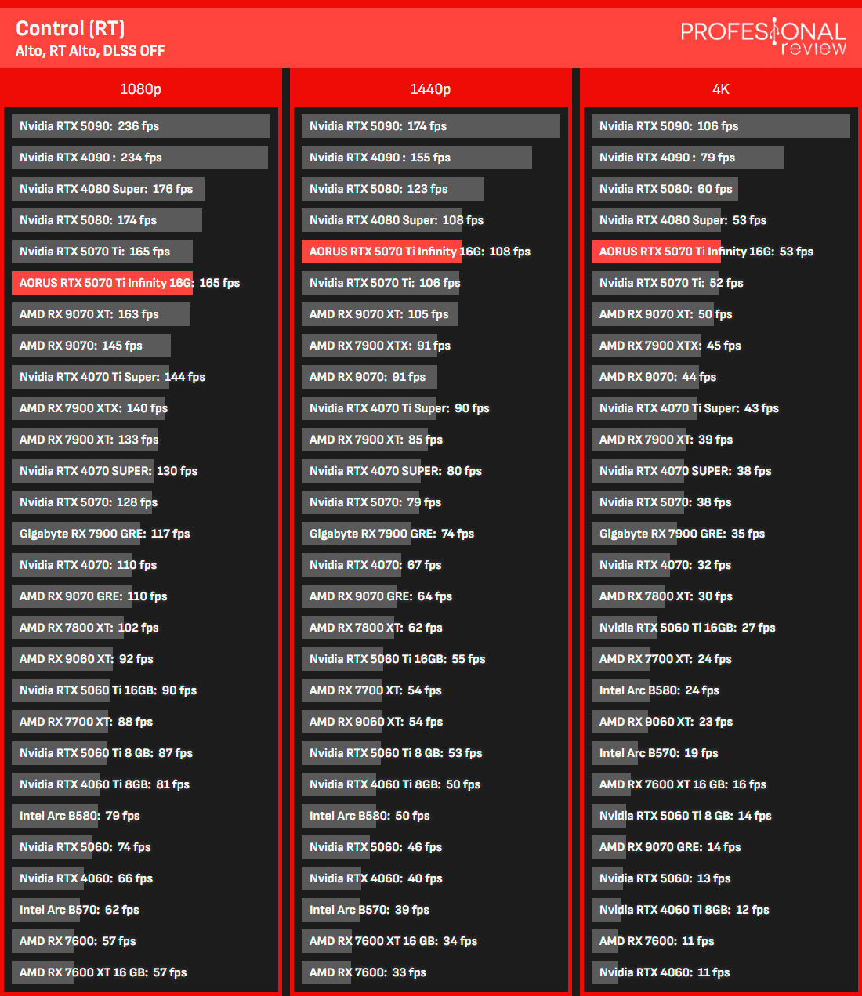Click 'Nvidia RTX 5080: 123 fps' bar
Screen dimensions: 862x996
coord(393,189)
